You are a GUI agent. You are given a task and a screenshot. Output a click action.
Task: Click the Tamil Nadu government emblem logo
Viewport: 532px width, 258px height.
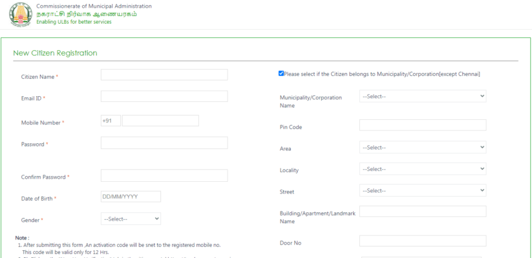(21, 14)
